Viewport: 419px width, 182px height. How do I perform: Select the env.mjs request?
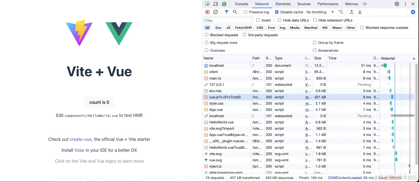click(308, 91)
